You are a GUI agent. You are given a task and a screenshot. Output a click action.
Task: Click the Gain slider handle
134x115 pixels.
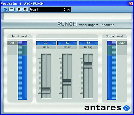(46, 90)
